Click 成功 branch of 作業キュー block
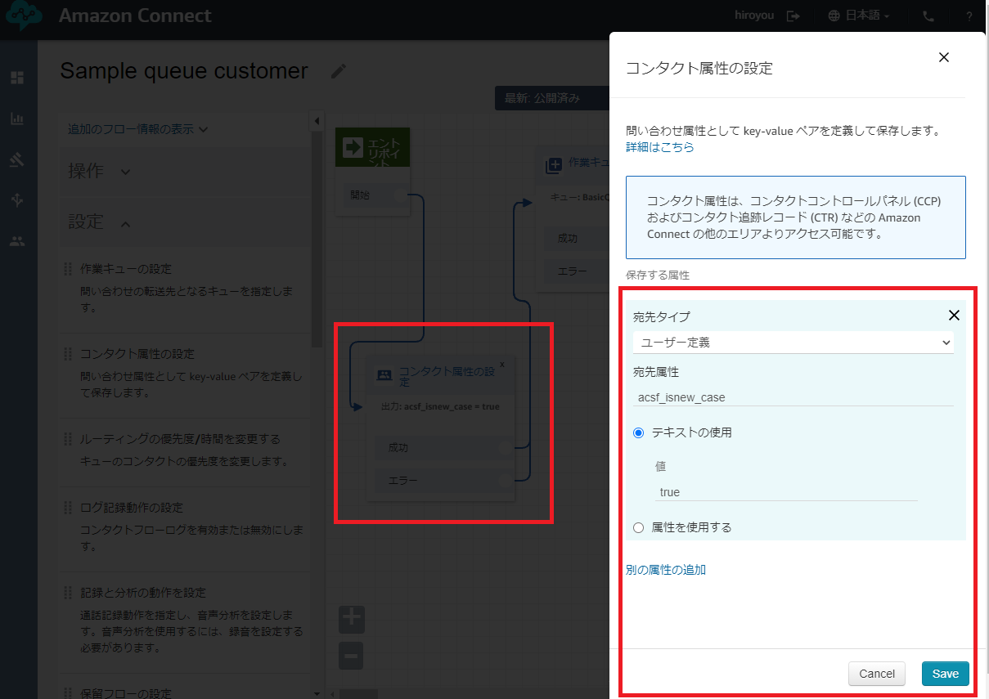The width and height of the screenshot is (989, 699). [x=578, y=238]
